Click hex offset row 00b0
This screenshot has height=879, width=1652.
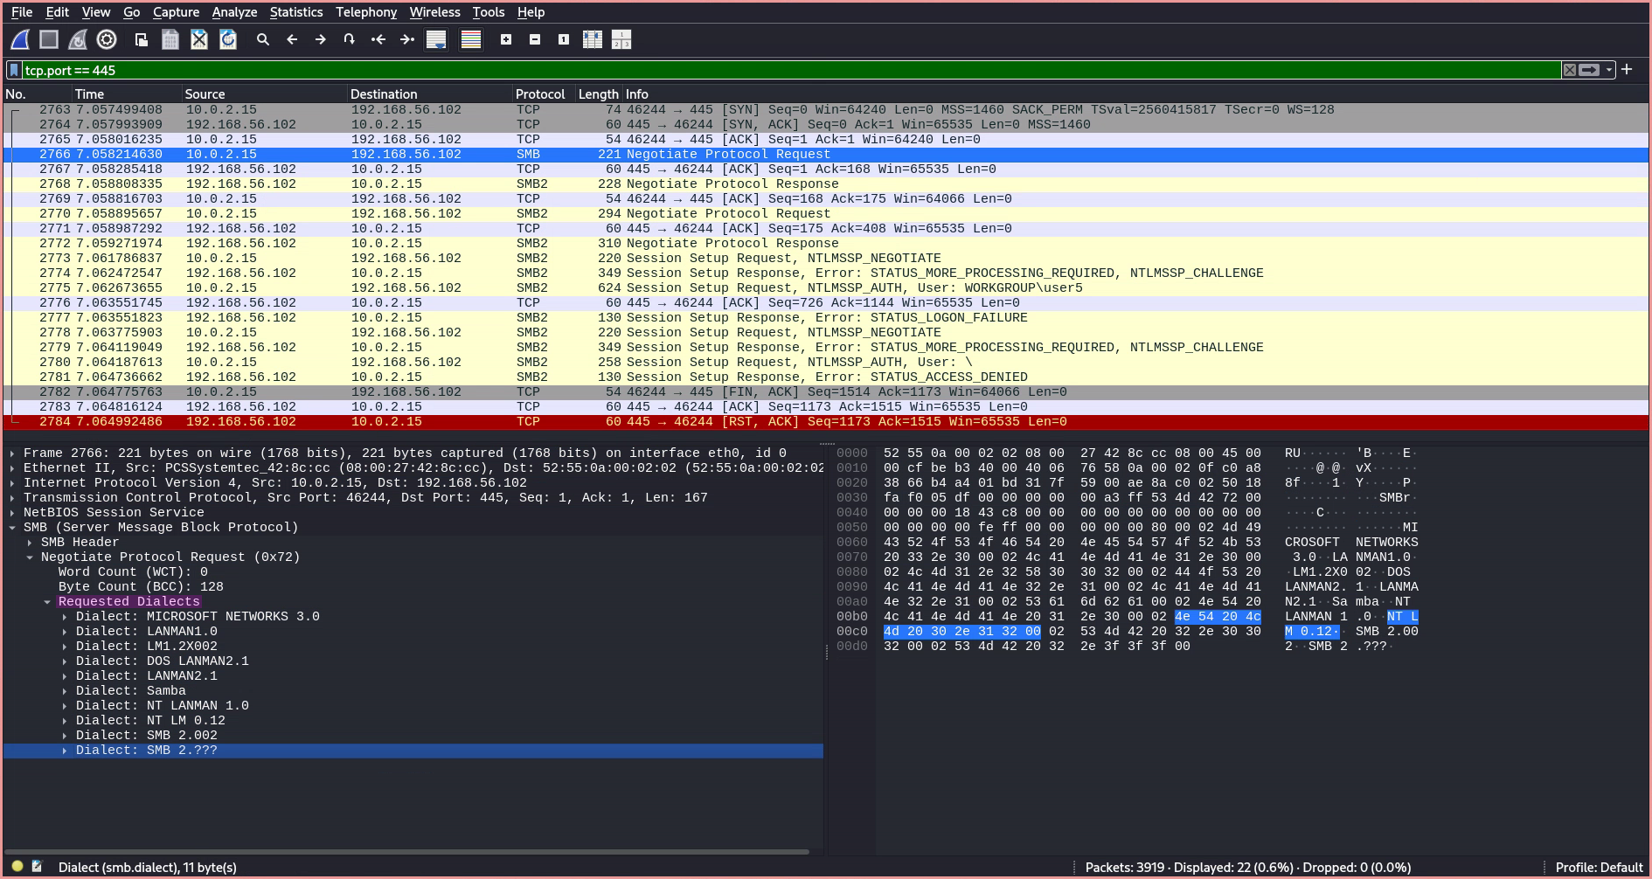(852, 617)
